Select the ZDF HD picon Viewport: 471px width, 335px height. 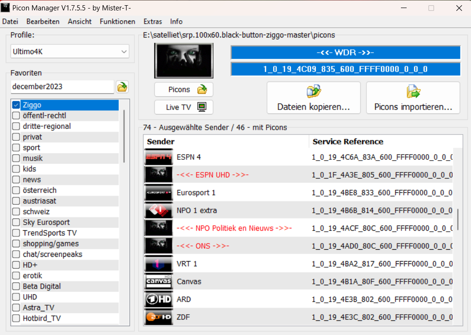coord(158,317)
